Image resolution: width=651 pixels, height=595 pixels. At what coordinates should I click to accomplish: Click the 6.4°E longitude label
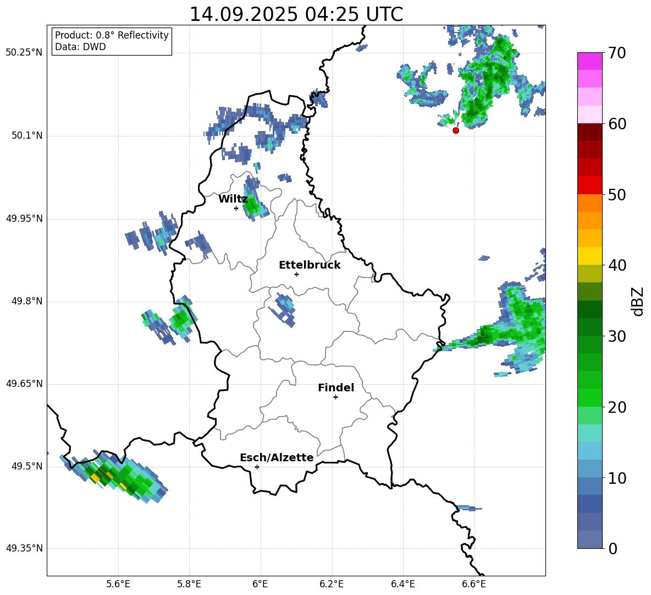402,584
